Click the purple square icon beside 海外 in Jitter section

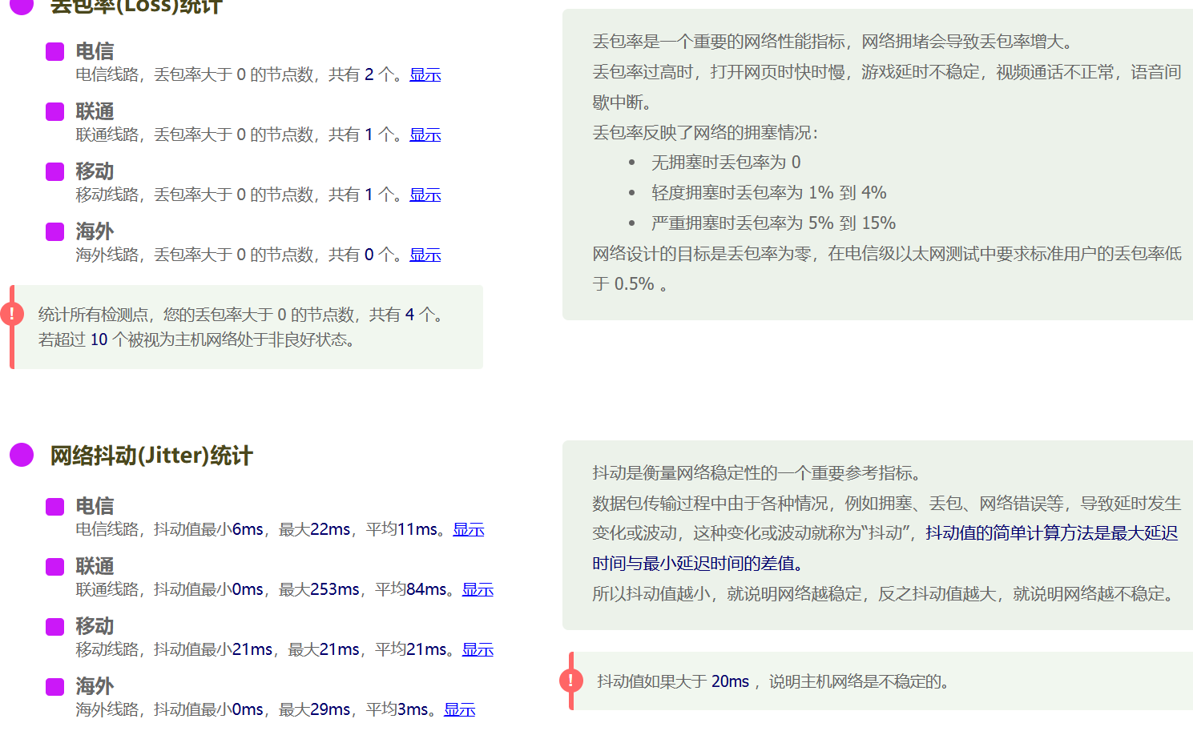click(x=54, y=686)
